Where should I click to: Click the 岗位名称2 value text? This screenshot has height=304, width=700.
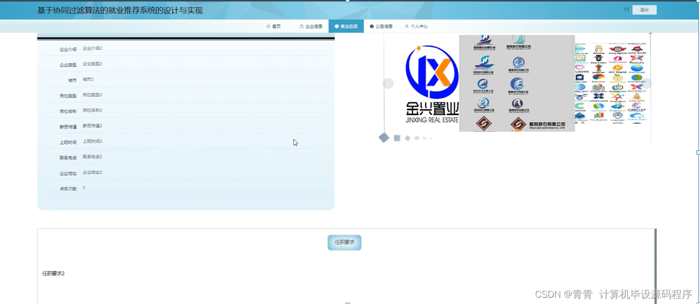pos(93,111)
